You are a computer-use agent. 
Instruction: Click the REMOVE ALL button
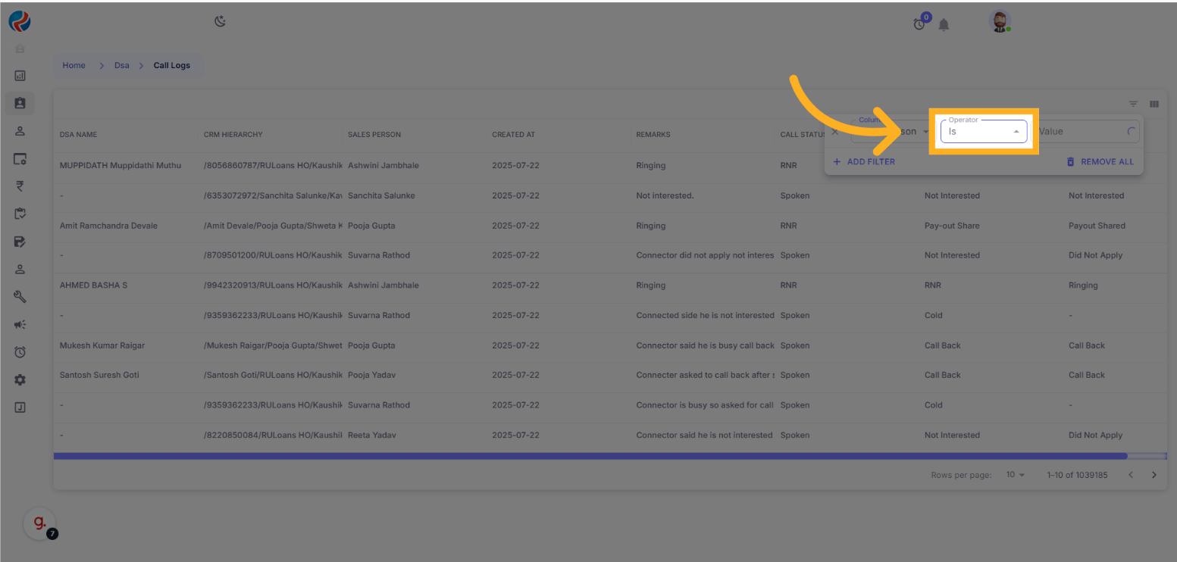[x=1100, y=161]
